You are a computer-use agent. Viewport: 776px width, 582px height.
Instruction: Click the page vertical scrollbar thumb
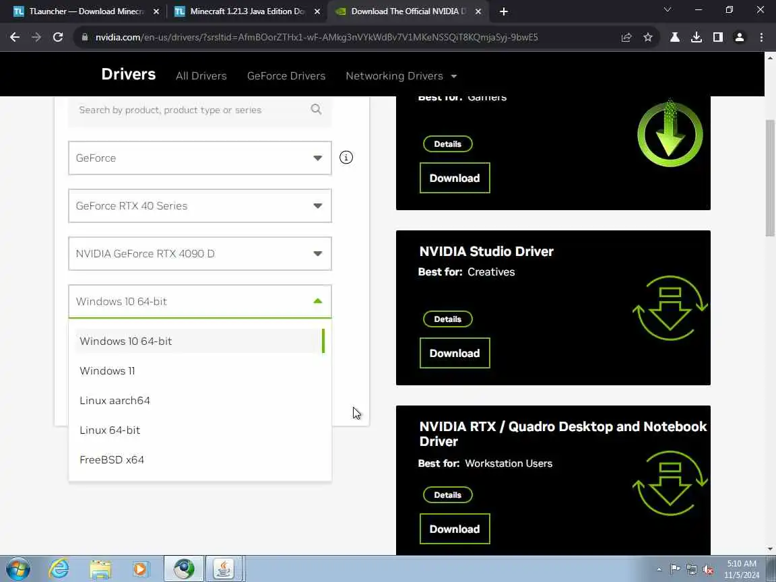click(x=770, y=178)
